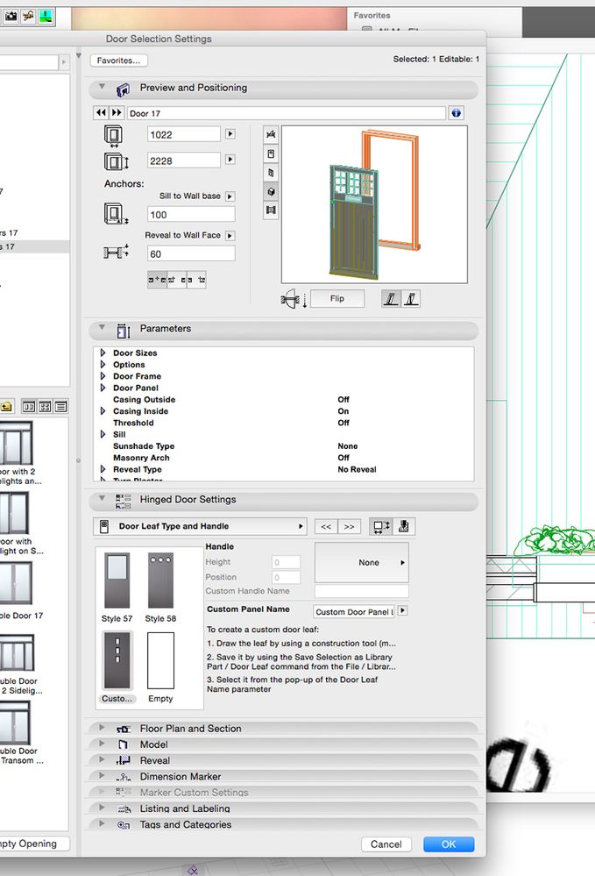The height and width of the screenshot is (876, 595).
Task: Click the Favorites... button
Action: tap(118, 61)
